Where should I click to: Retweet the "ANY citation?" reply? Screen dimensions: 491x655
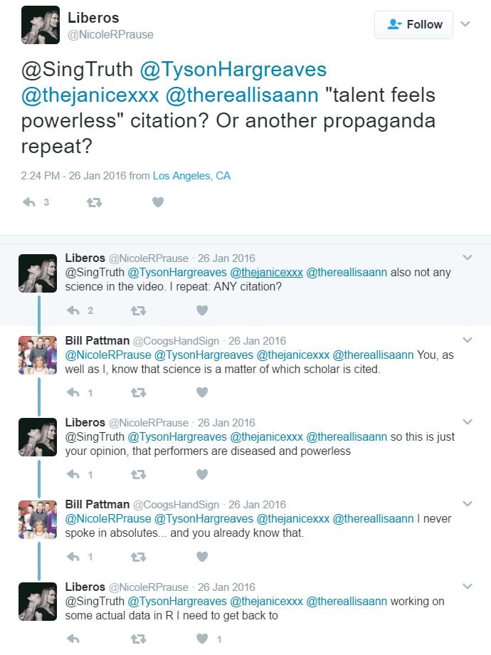137,310
